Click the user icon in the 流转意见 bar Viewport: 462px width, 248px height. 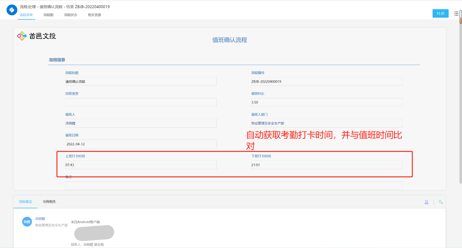coord(427,202)
